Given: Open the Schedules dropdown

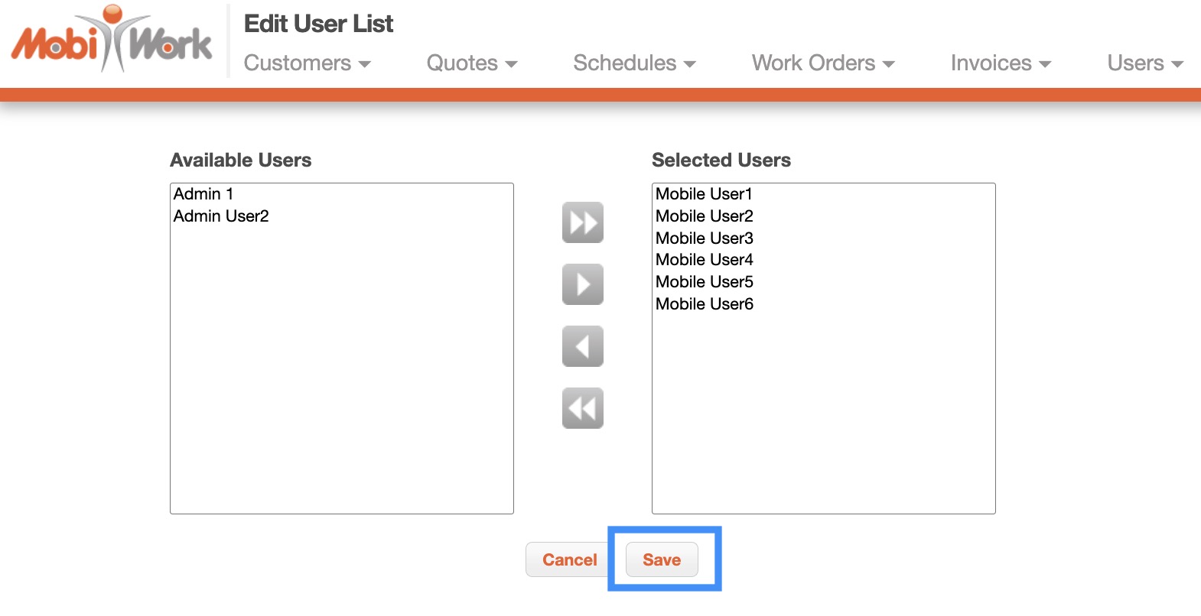Looking at the screenshot, I should 634,63.
